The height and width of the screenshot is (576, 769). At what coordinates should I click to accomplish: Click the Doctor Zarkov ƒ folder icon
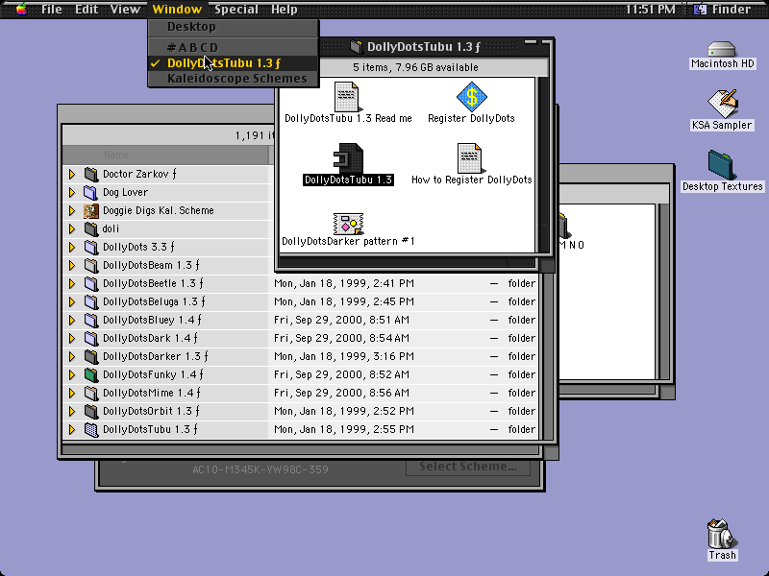click(x=91, y=174)
